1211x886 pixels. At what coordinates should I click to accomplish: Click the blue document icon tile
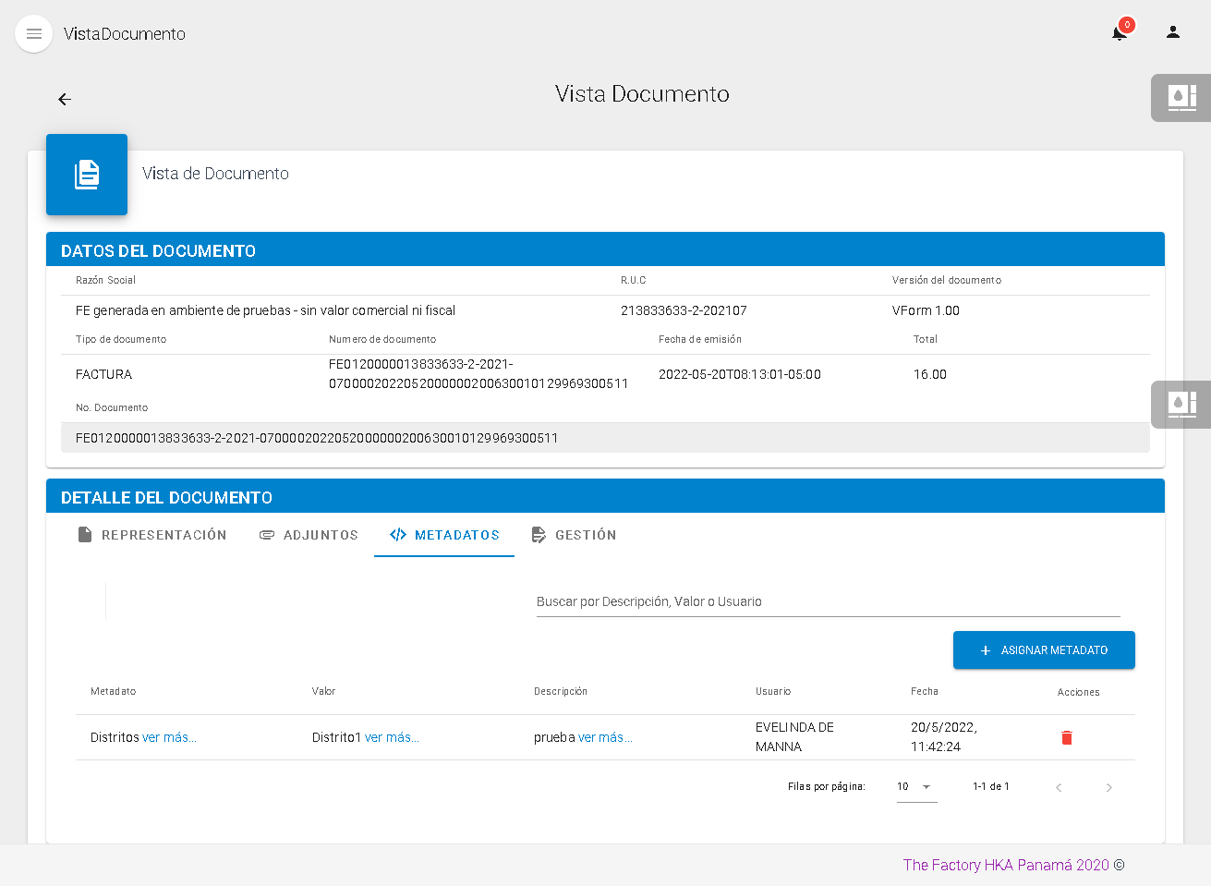point(87,175)
